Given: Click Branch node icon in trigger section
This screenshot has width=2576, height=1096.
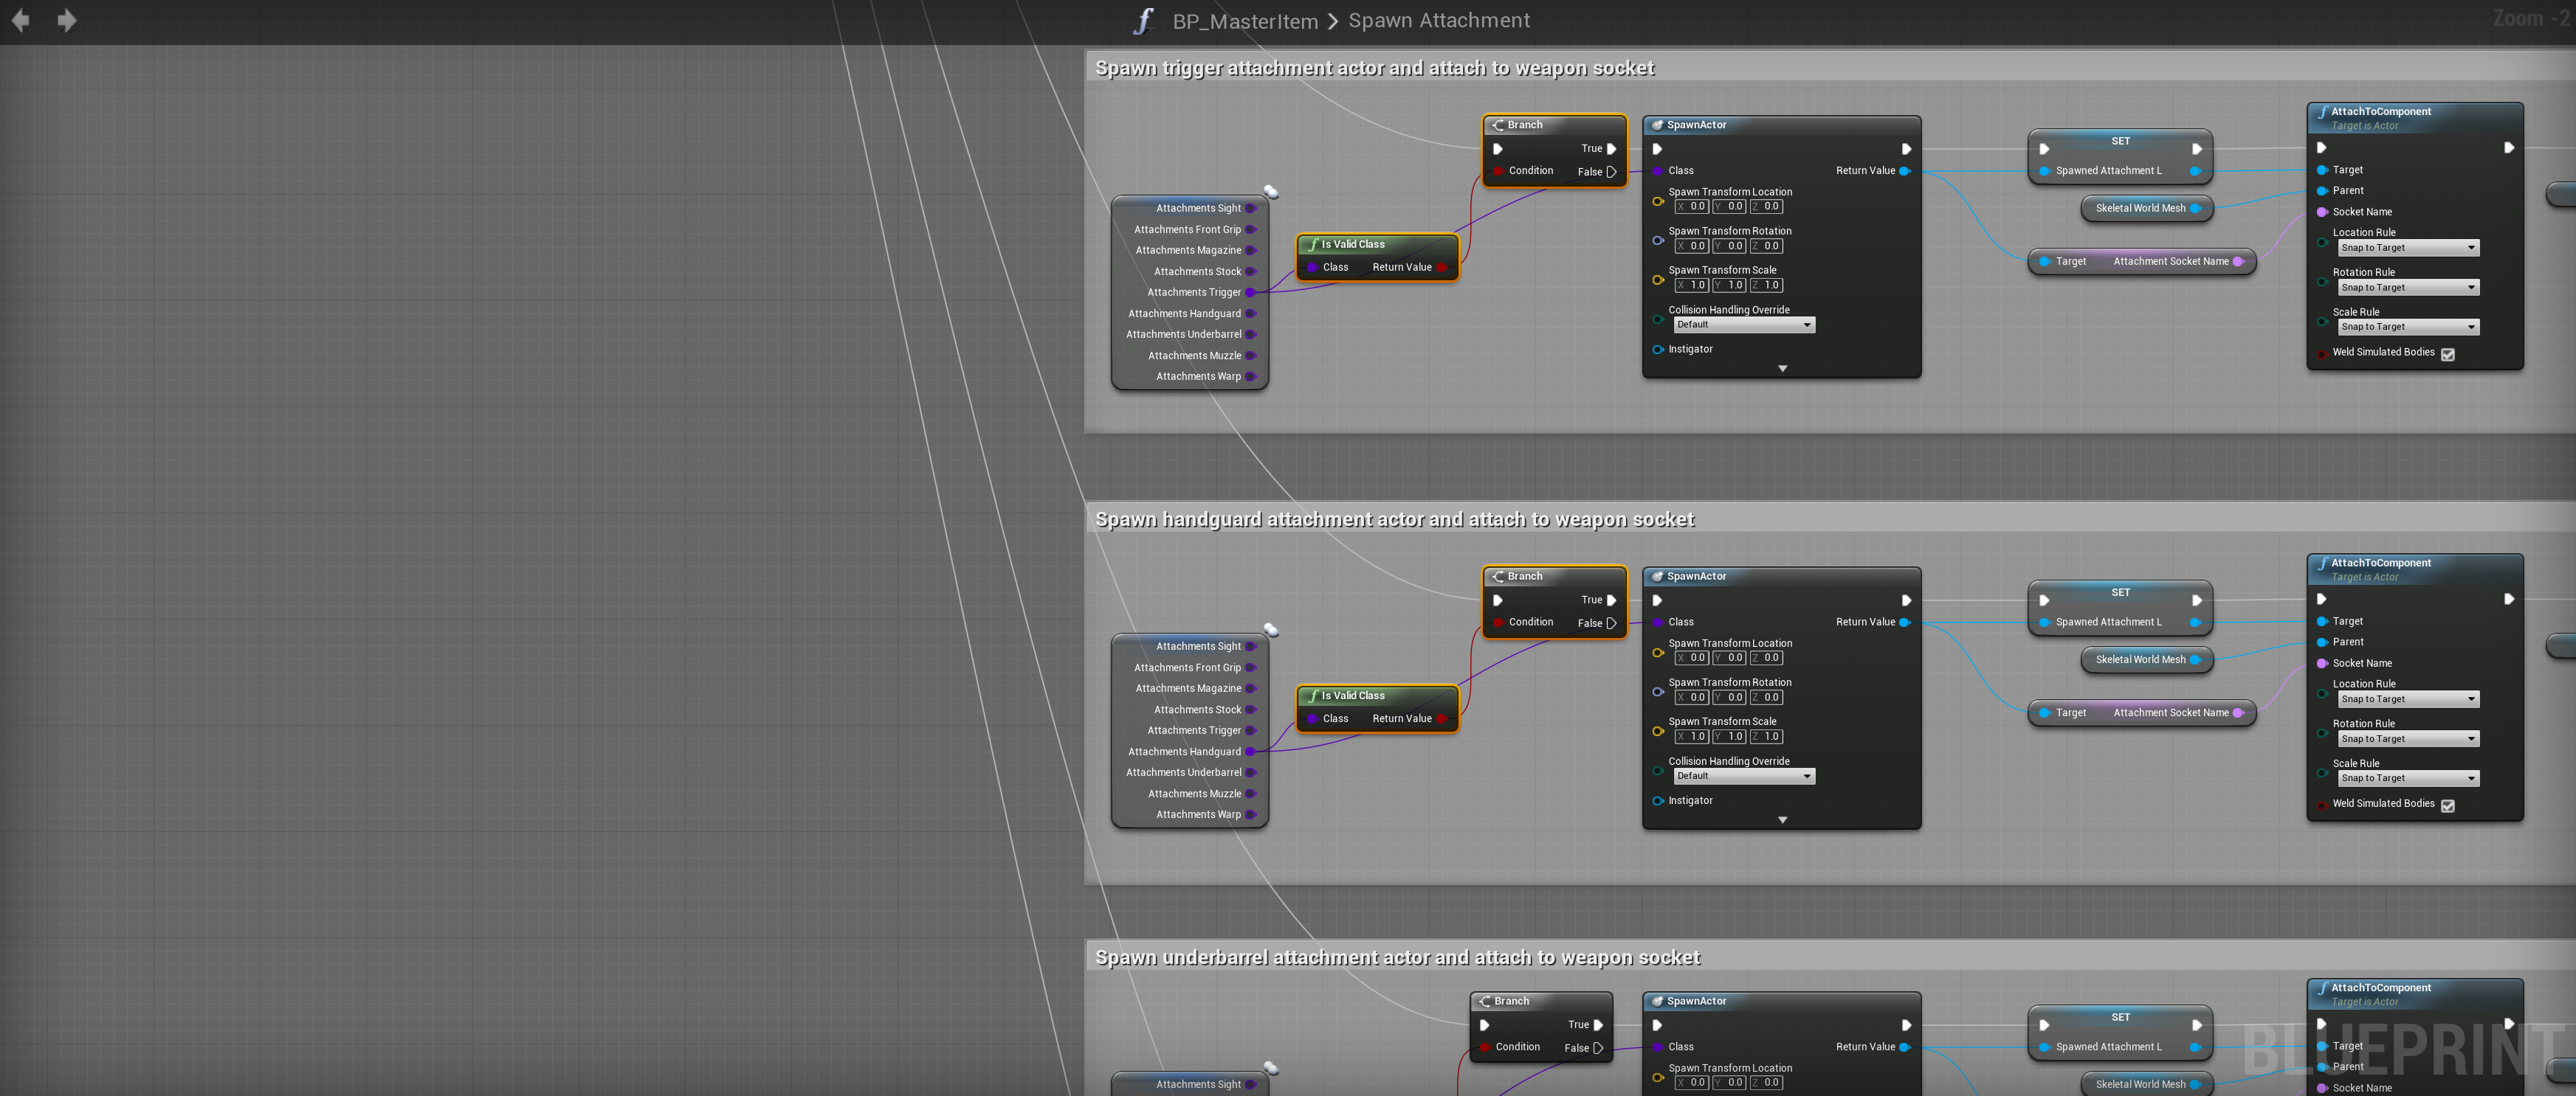Looking at the screenshot, I should [x=1498, y=125].
